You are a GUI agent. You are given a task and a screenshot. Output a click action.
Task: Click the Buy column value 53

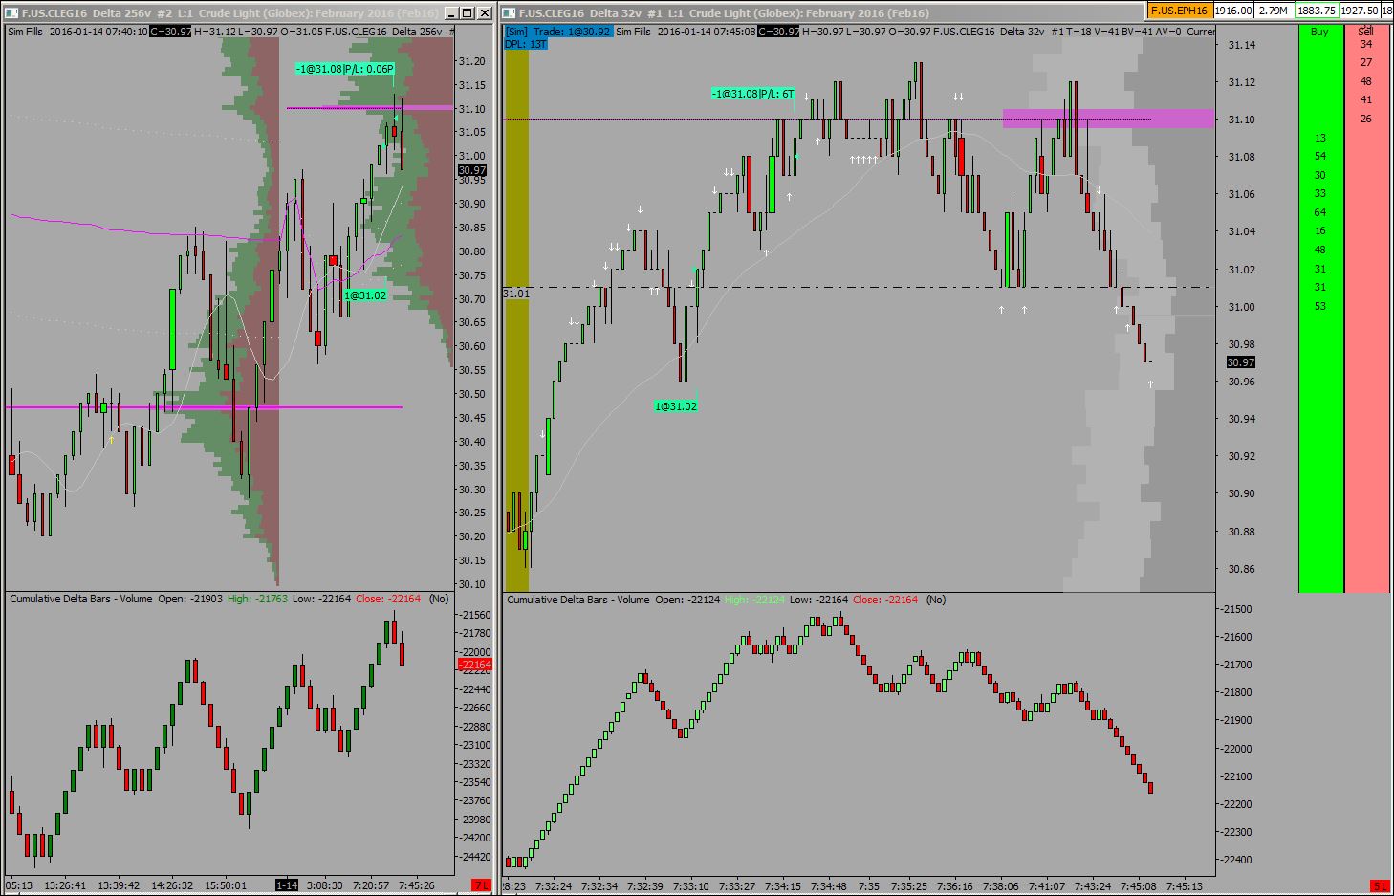click(x=1320, y=306)
